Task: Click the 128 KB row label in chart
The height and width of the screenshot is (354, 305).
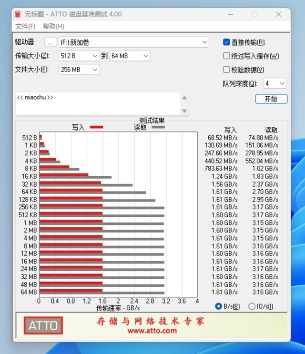Action: [x=28, y=200]
